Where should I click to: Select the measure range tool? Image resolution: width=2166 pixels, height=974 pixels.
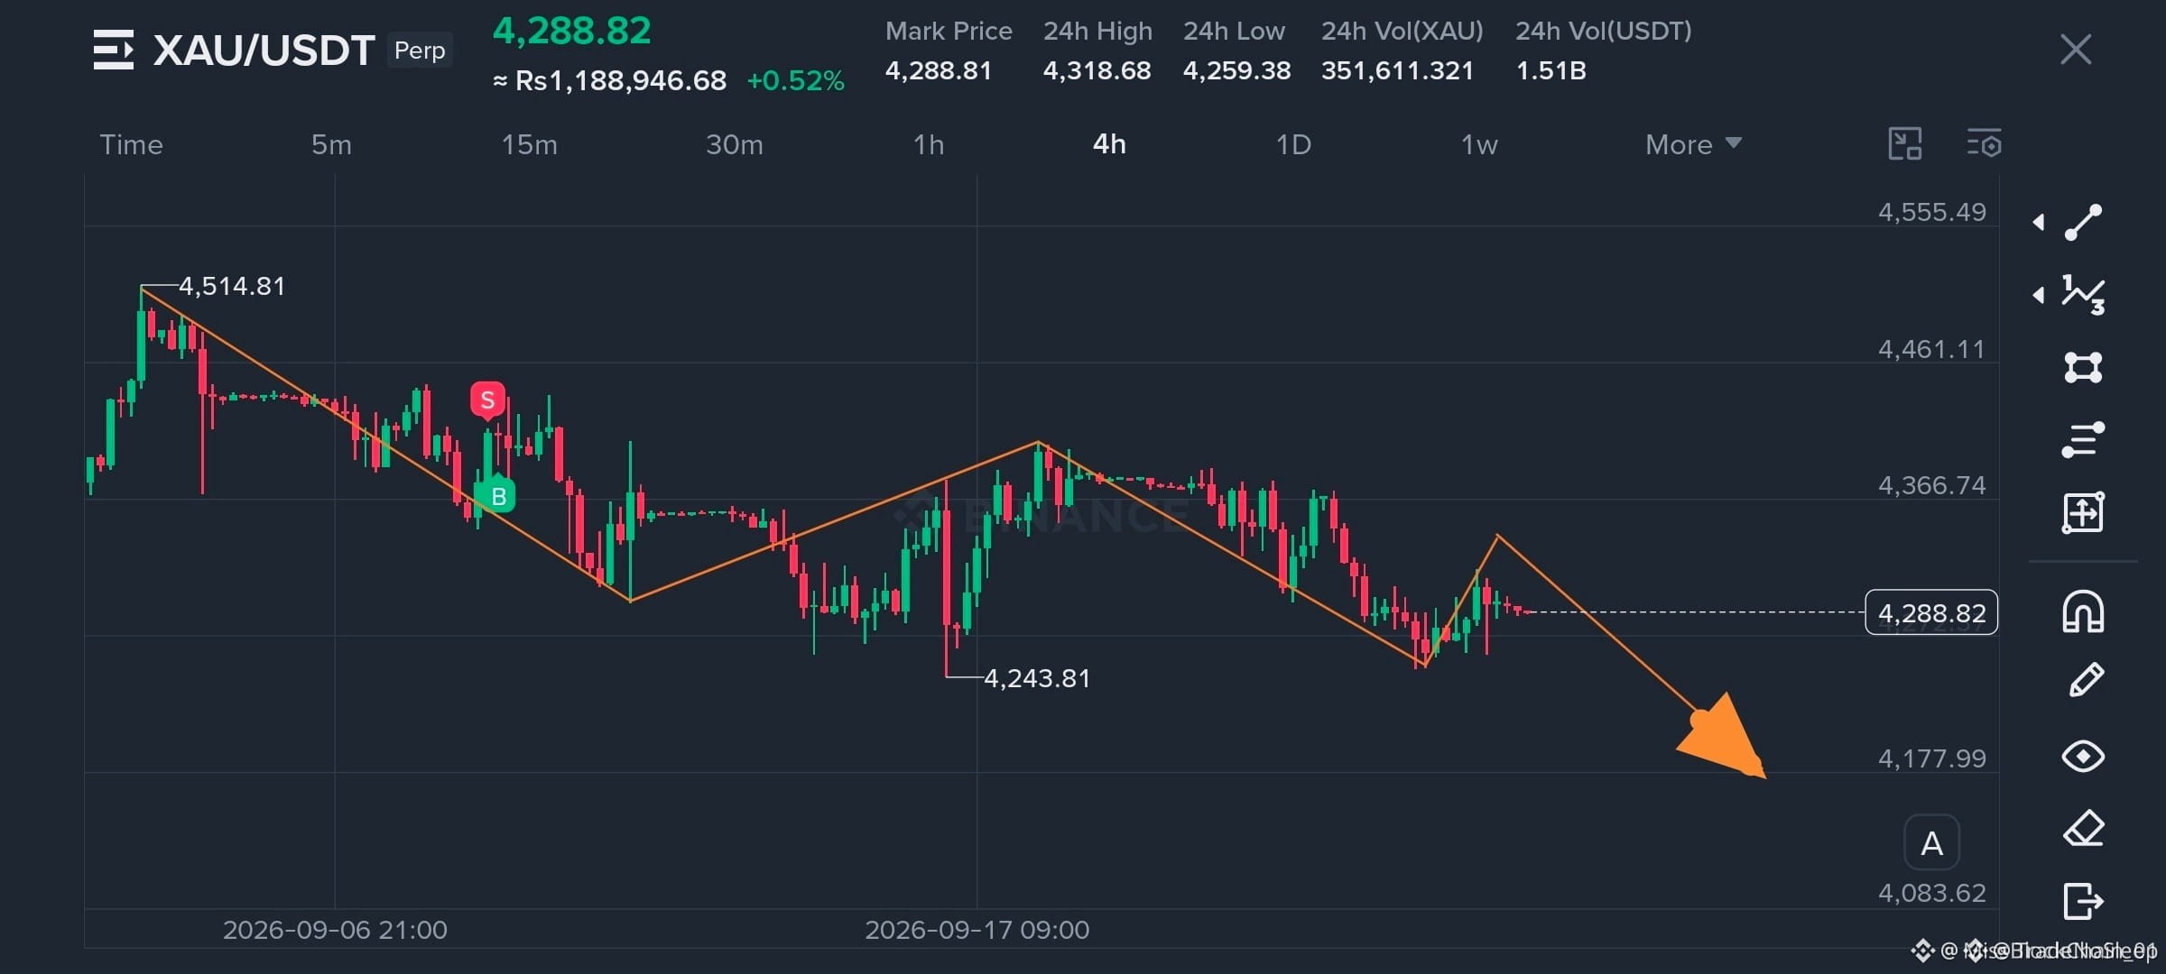pos(2083,512)
